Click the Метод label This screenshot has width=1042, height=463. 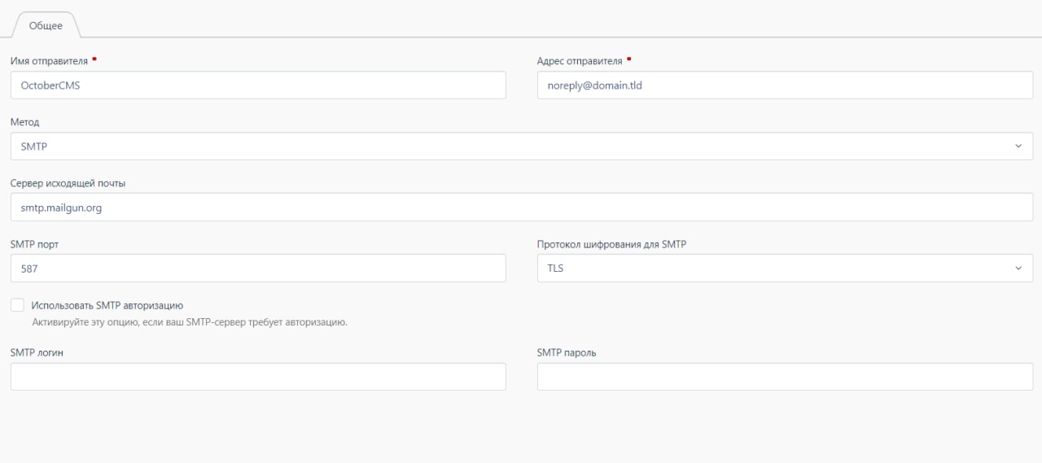[24, 122]
